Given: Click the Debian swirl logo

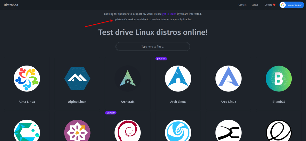Looking at the screenshot, I should click(127, 130).
